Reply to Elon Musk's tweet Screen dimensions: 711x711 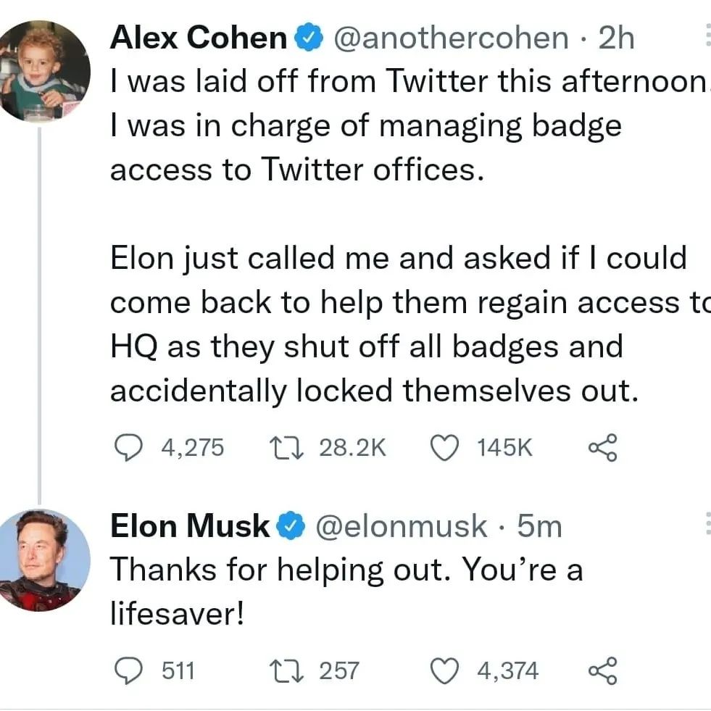tap(130, 670)
